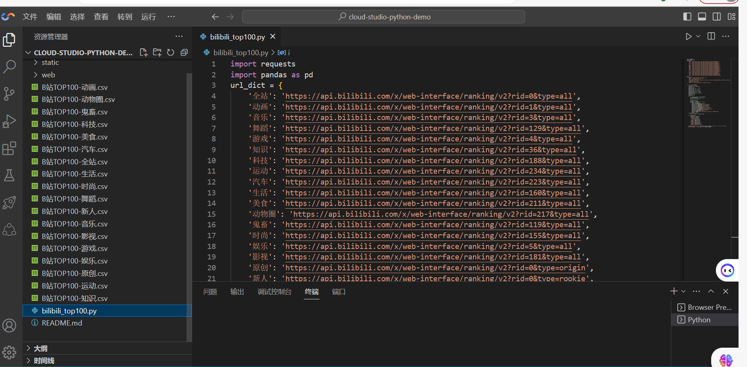The height and width of the screenshot is (367, 747).
Task: Open the Explorer view in the activity bar
Action: [9, 40]
